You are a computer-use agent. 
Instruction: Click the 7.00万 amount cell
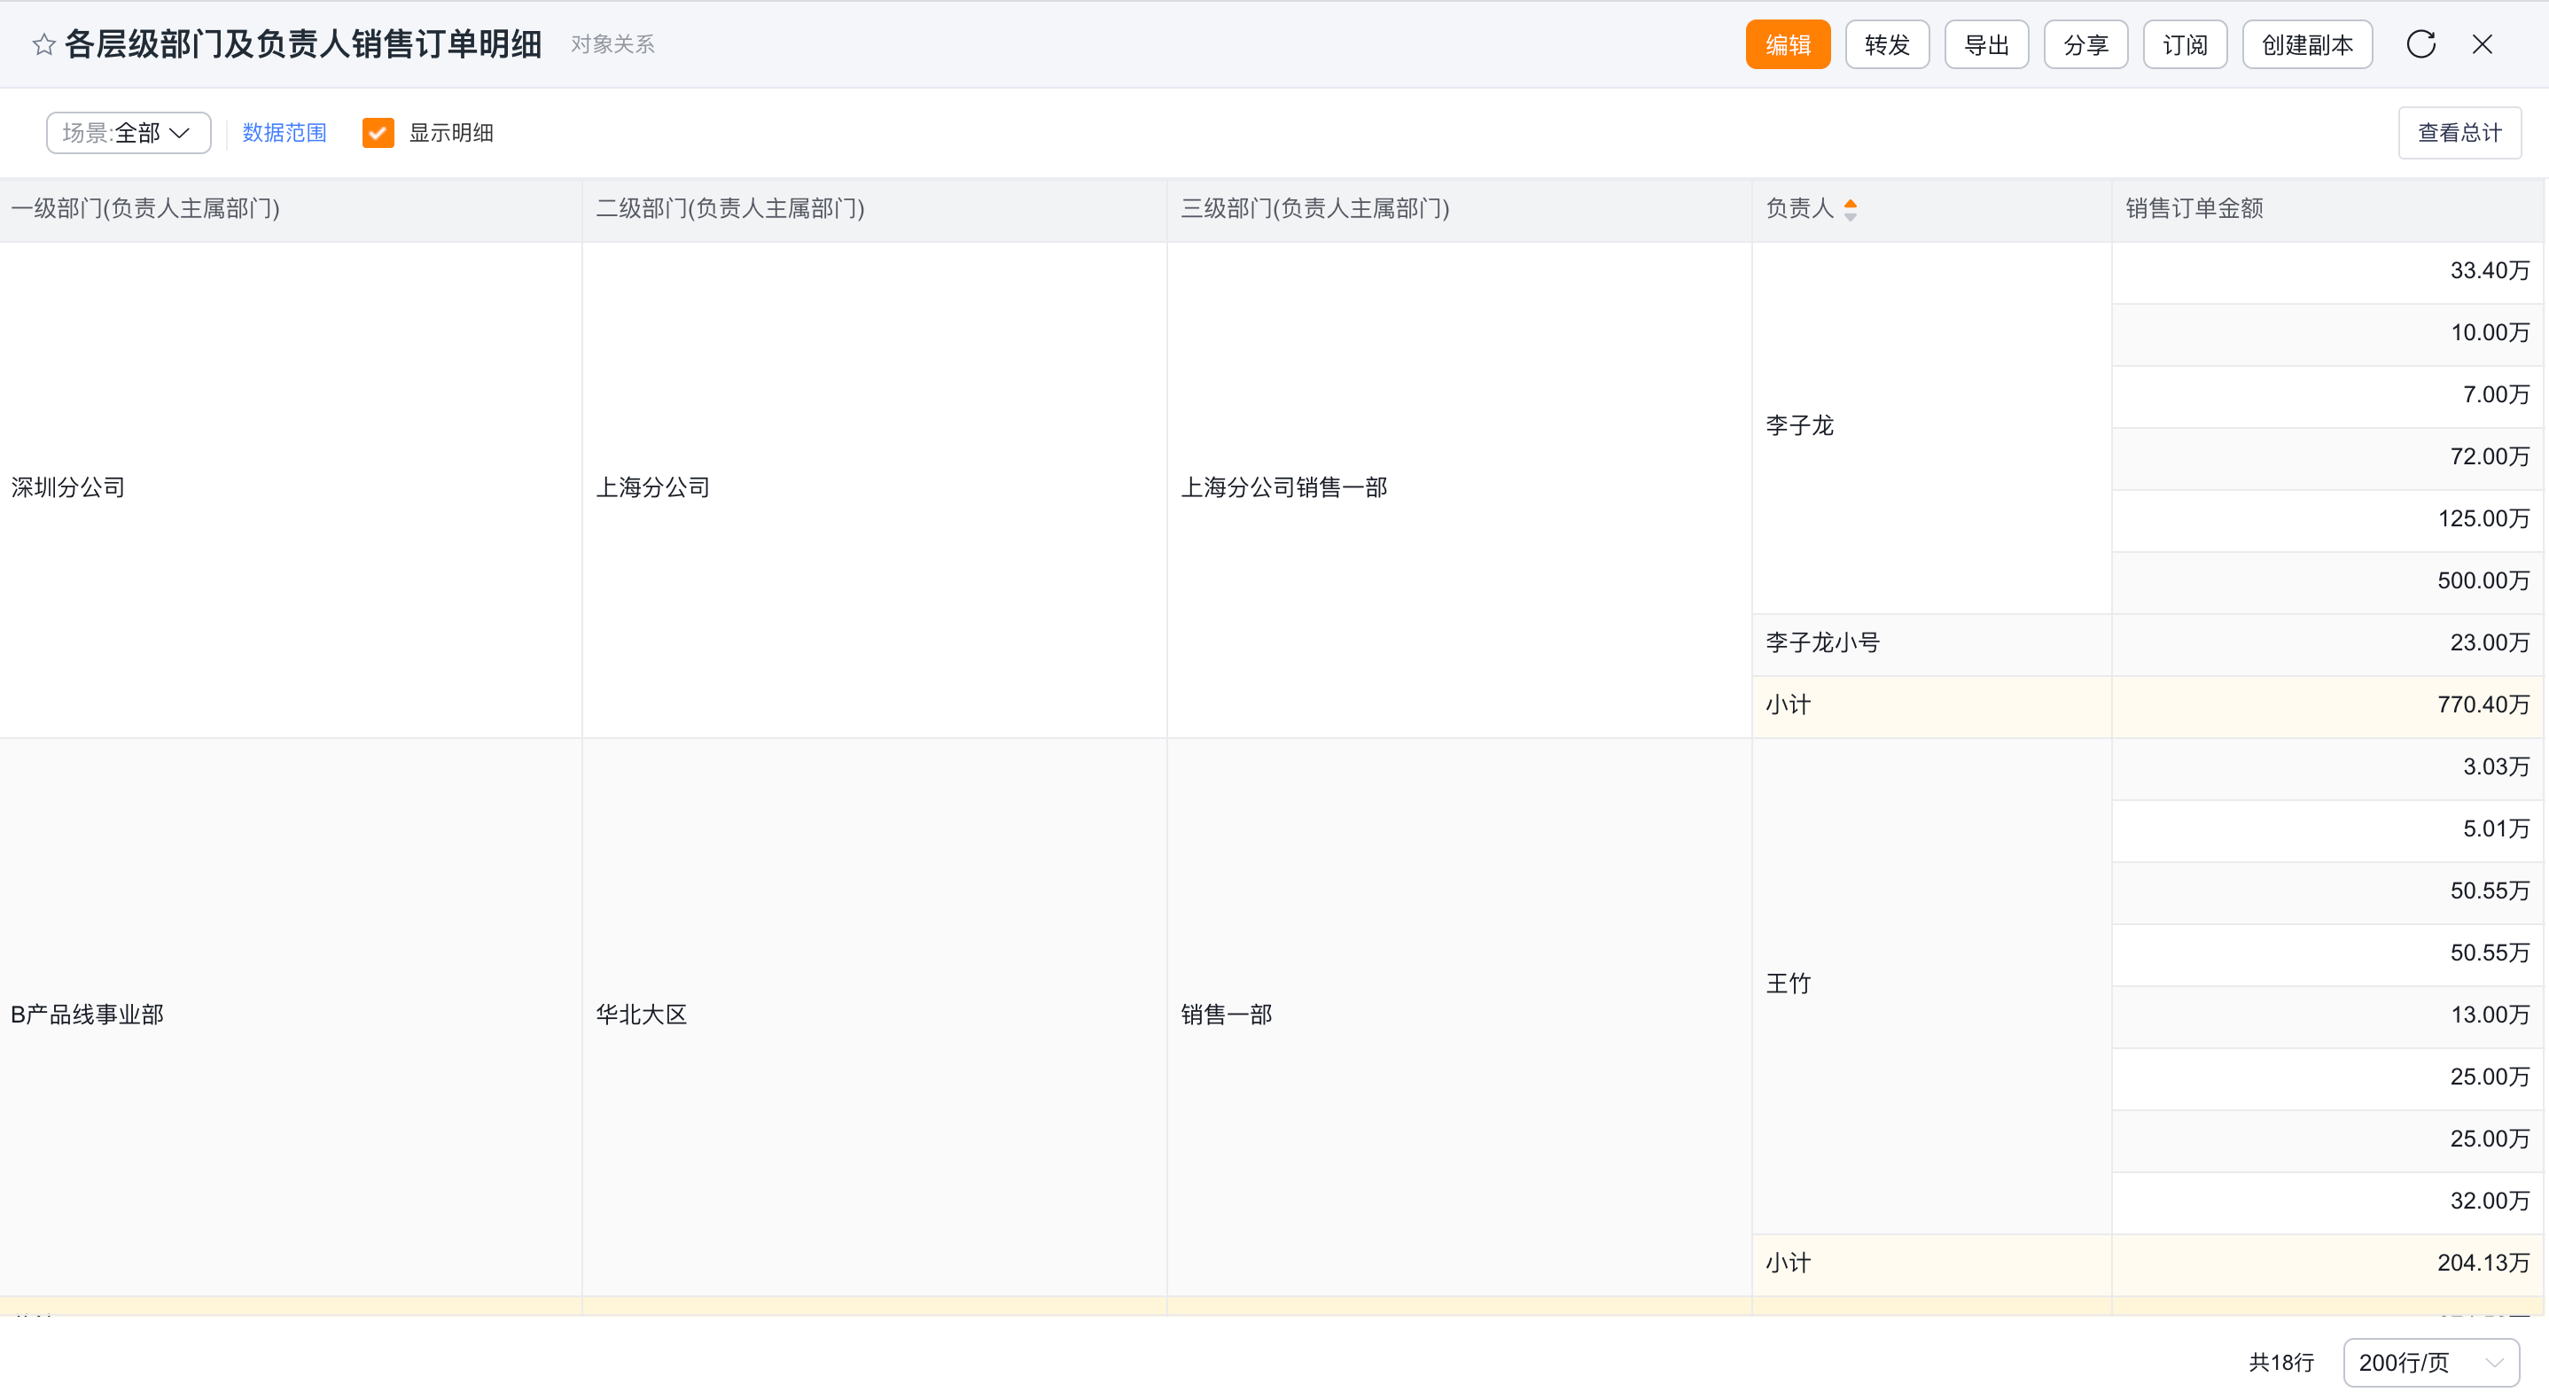(2327, 396)
